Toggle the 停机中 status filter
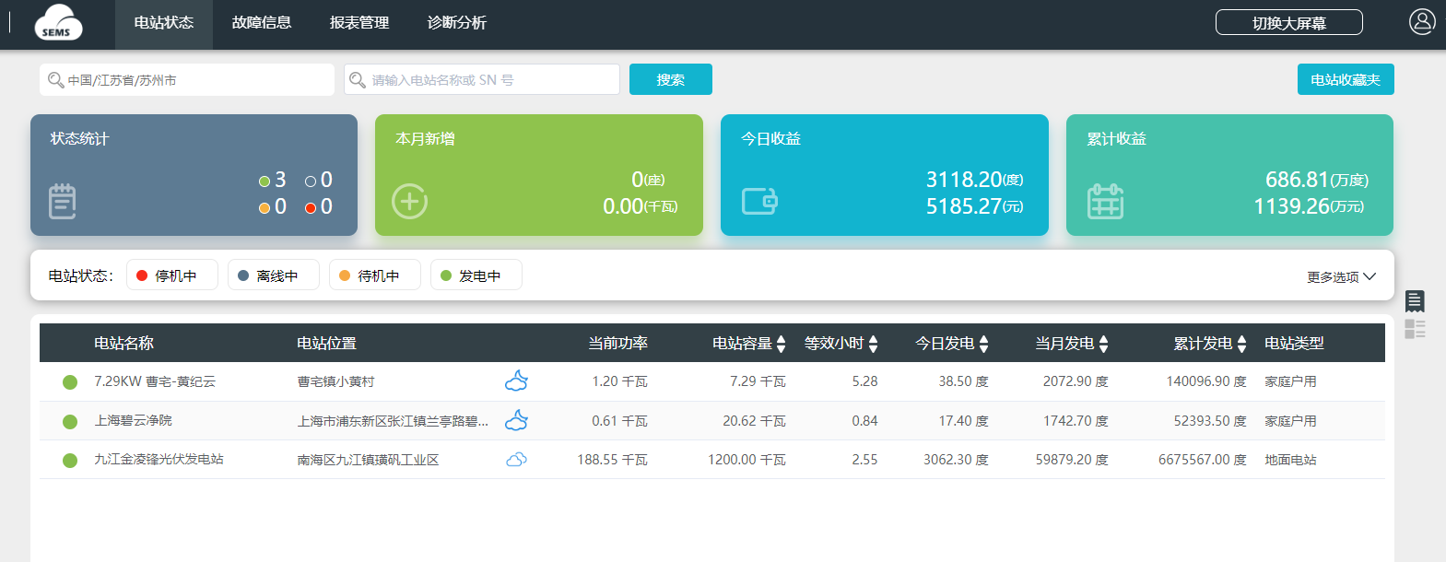Image resolution: width=1446 pixels, height=562 pixels. click(171, 275)
